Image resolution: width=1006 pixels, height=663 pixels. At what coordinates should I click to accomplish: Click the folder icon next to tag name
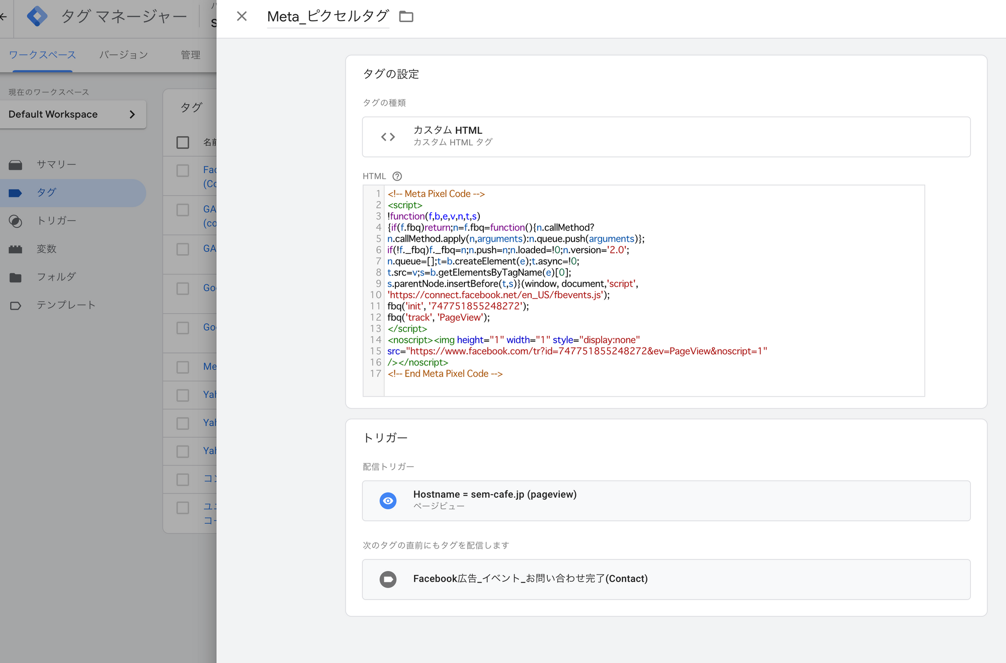tap(406, 17)
